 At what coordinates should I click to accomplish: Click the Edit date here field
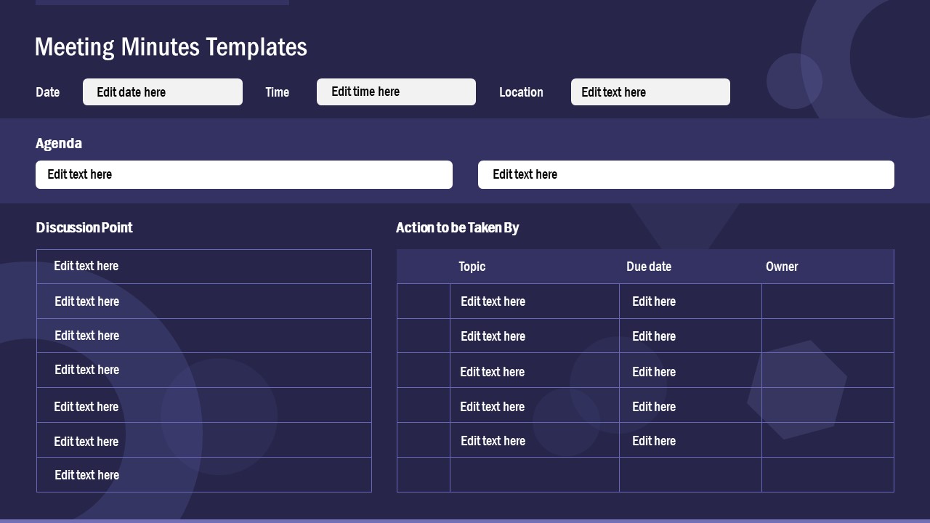(162, 92)
